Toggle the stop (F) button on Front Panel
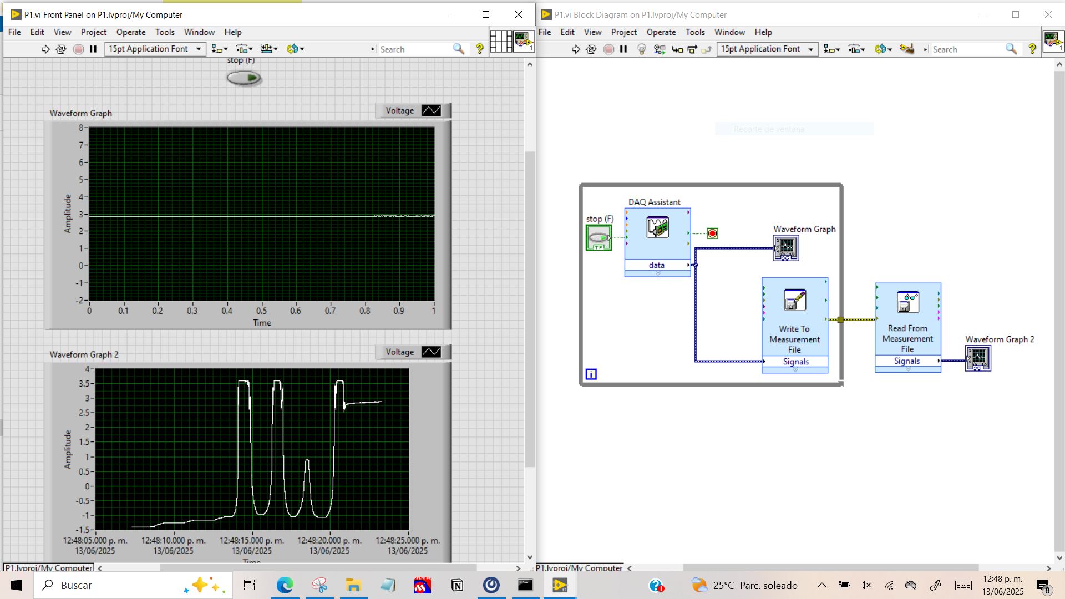 [244, 78]
